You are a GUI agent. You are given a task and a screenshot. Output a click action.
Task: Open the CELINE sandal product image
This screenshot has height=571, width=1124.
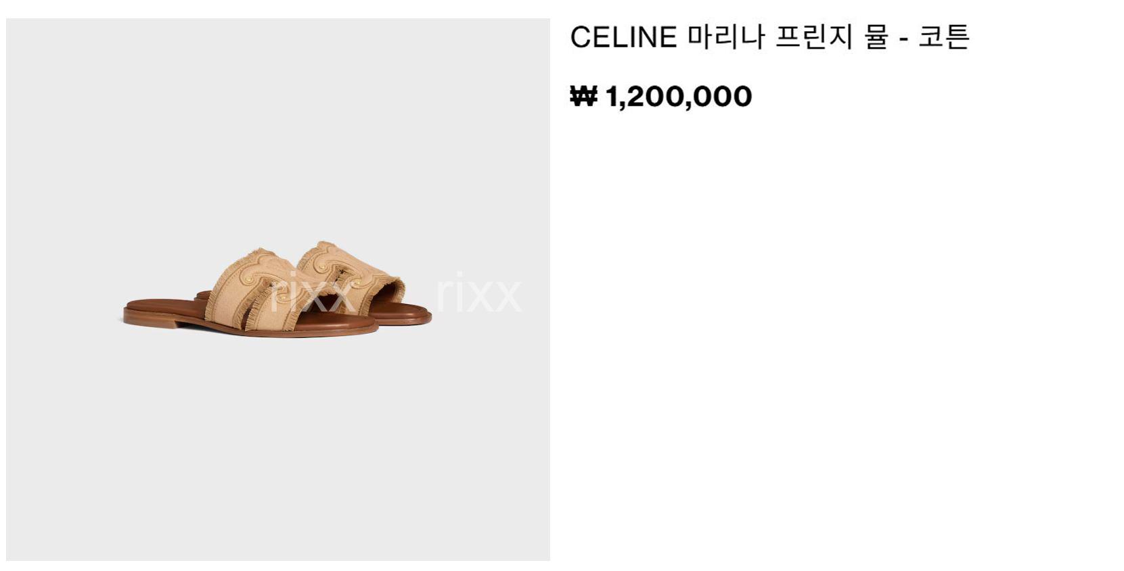(x=277, y=289)
